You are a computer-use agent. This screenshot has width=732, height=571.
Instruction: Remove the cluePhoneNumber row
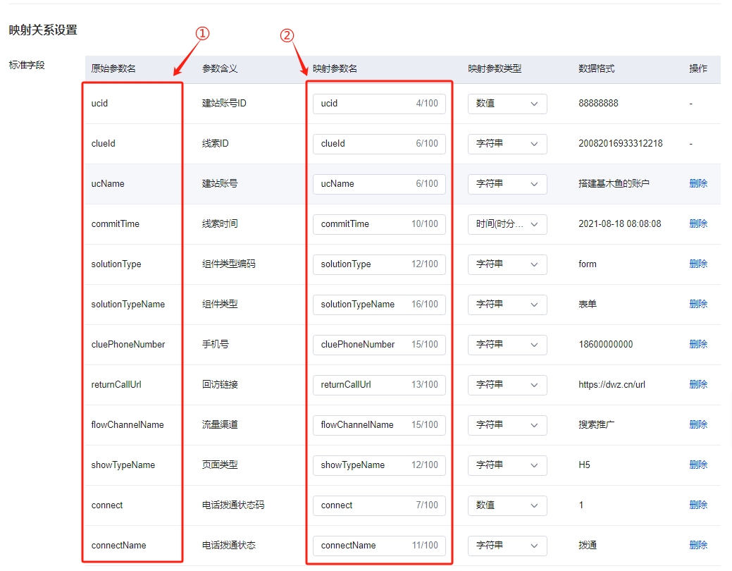(698, 344)
